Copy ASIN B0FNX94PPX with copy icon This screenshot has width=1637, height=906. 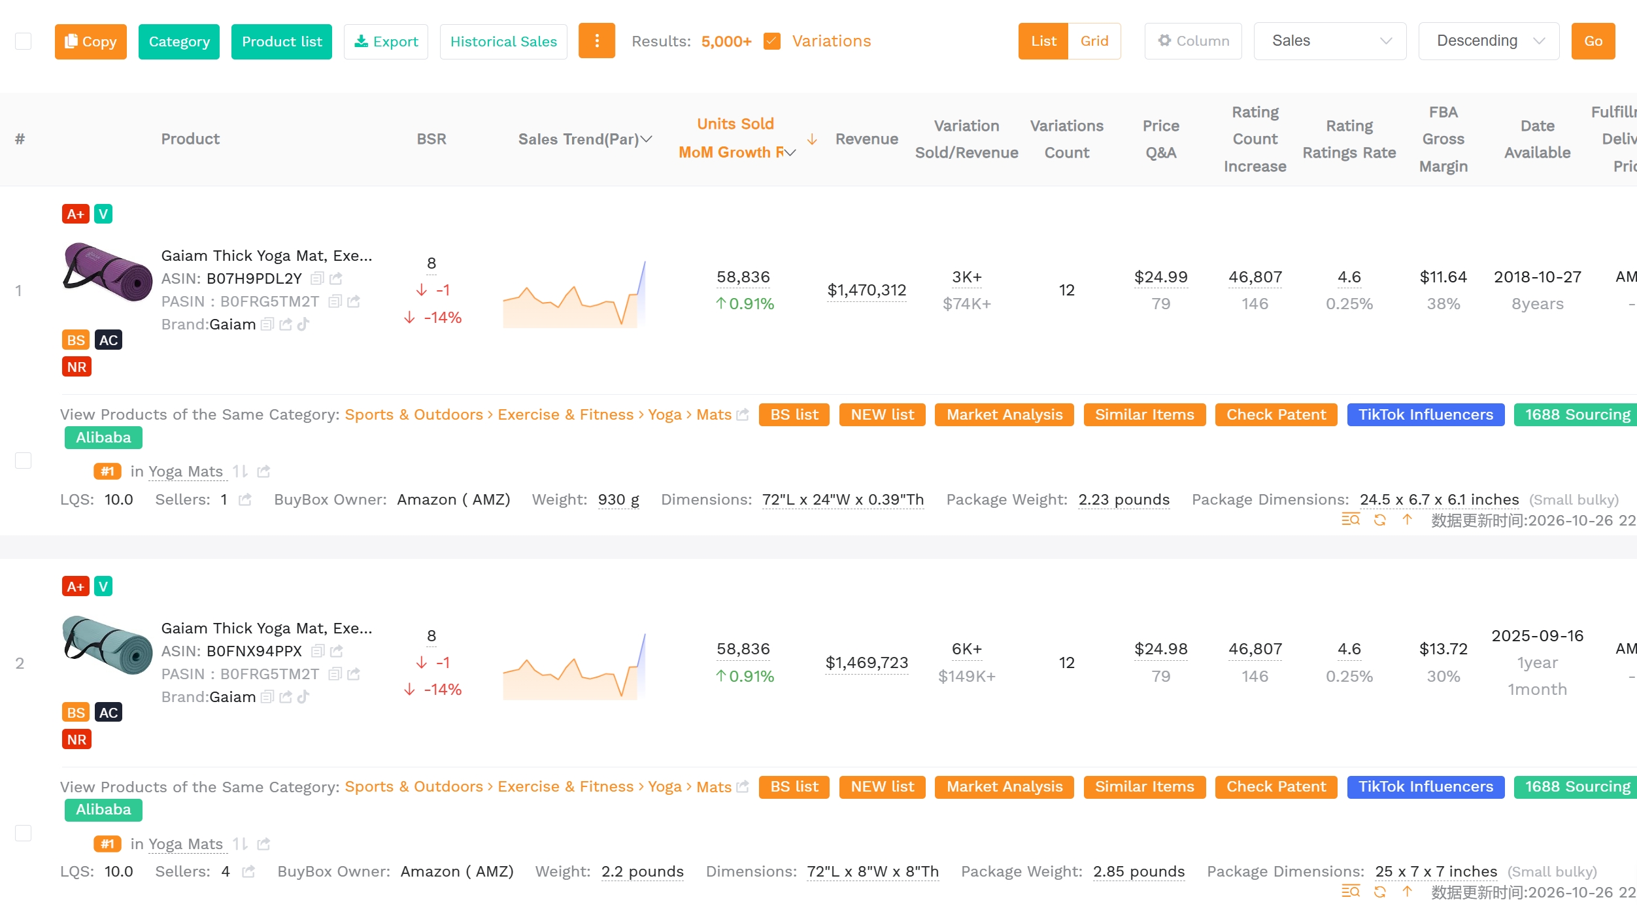[318, 651]
